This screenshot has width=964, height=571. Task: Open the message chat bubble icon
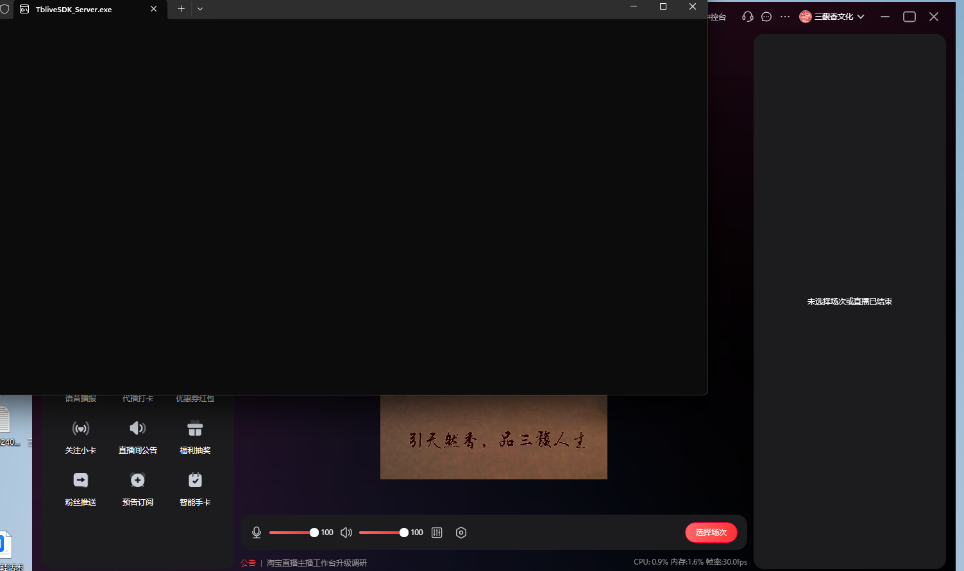766,17
